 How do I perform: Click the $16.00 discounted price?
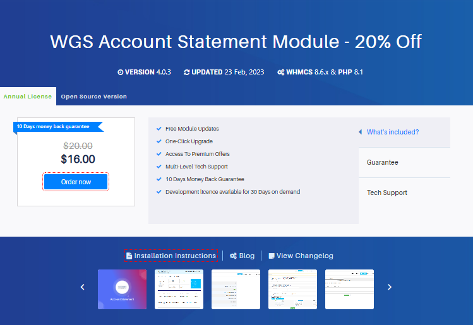[78, 159]
